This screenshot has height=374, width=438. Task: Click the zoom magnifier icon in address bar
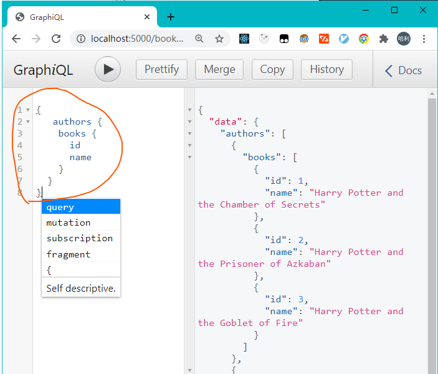pyautogui.click(x=199, y=39)
